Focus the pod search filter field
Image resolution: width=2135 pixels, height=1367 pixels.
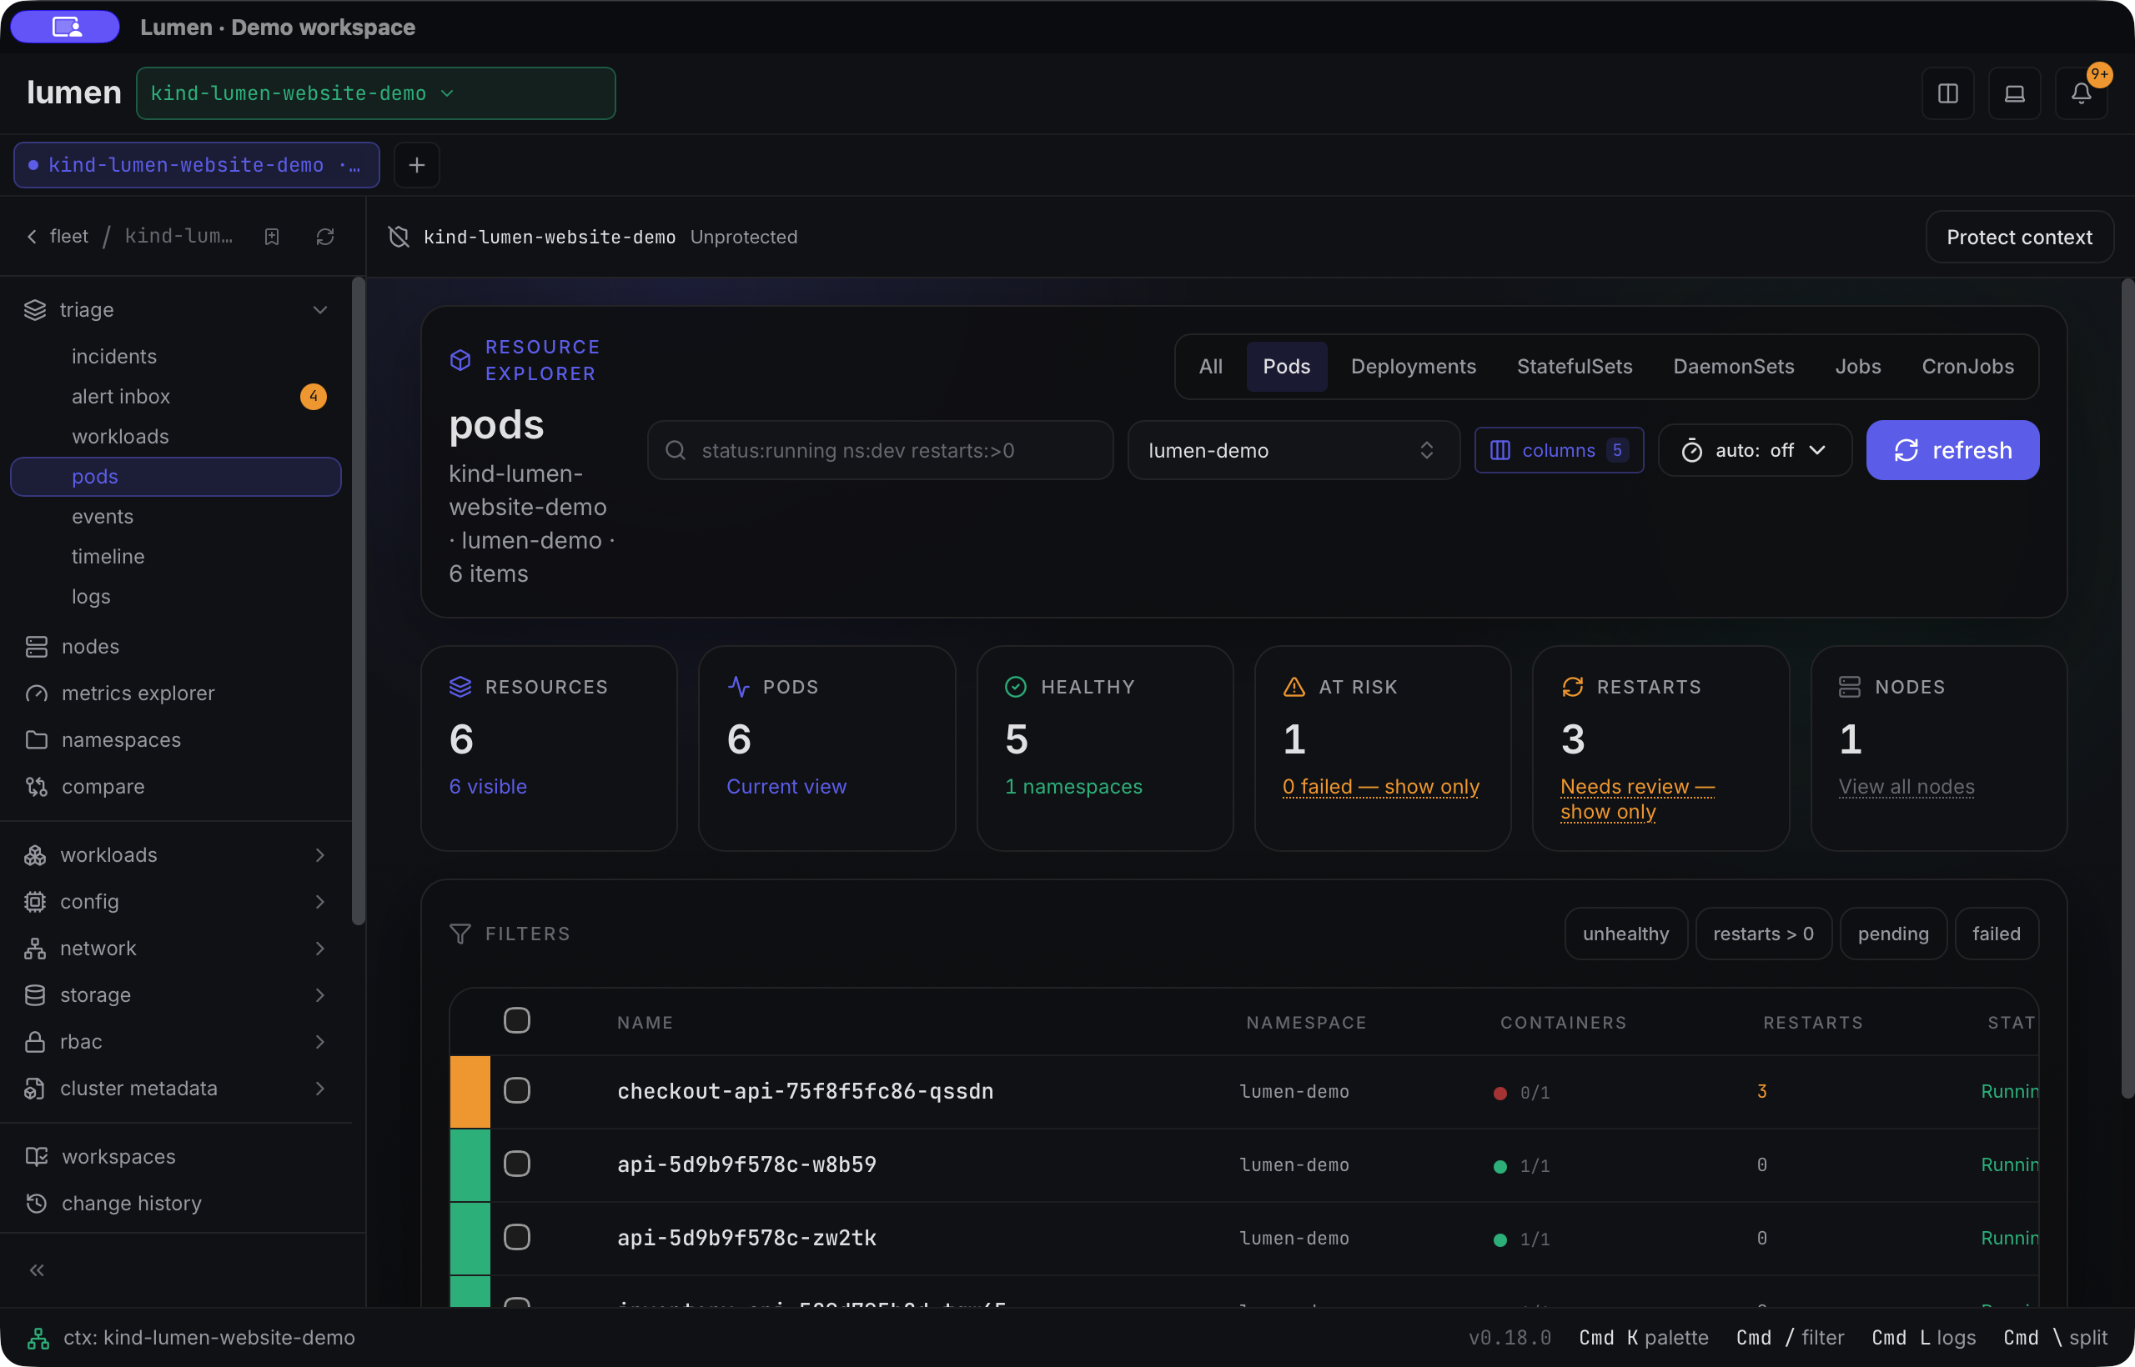[x=880, y=450]
